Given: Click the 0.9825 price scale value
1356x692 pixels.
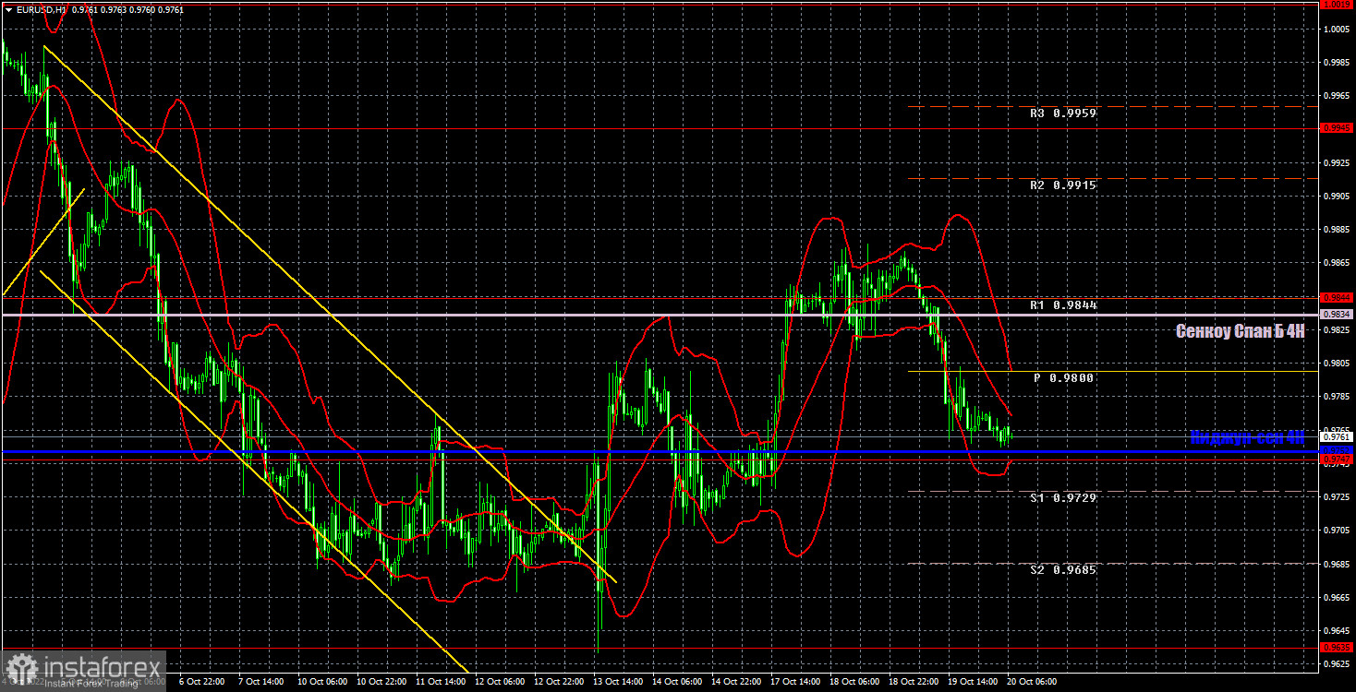Looking at the screenshot, I should (x=1338, y=330).
